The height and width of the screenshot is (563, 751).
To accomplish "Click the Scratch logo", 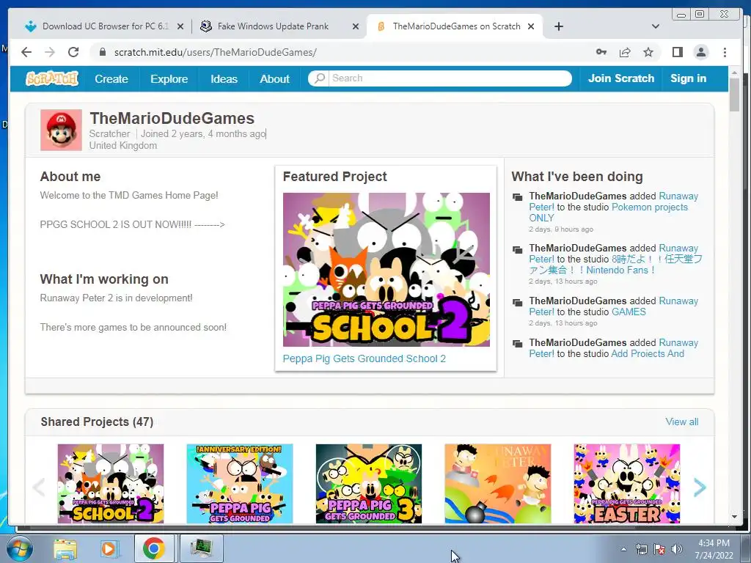I will (52, 78).
